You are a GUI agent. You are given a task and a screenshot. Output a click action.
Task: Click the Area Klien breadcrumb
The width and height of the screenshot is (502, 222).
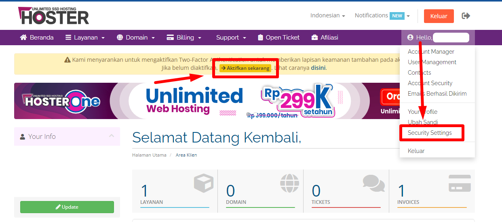[x=186, y=155]
